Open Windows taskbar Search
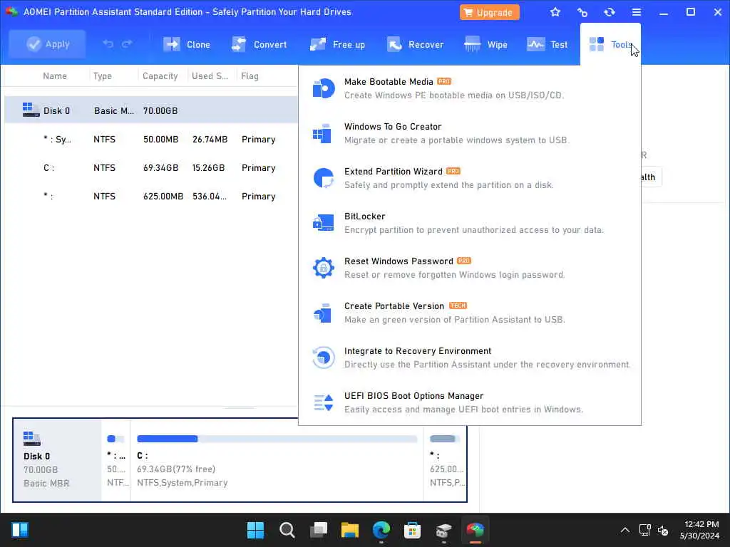The height and width of the screenshot is (547, 730). 287,530
